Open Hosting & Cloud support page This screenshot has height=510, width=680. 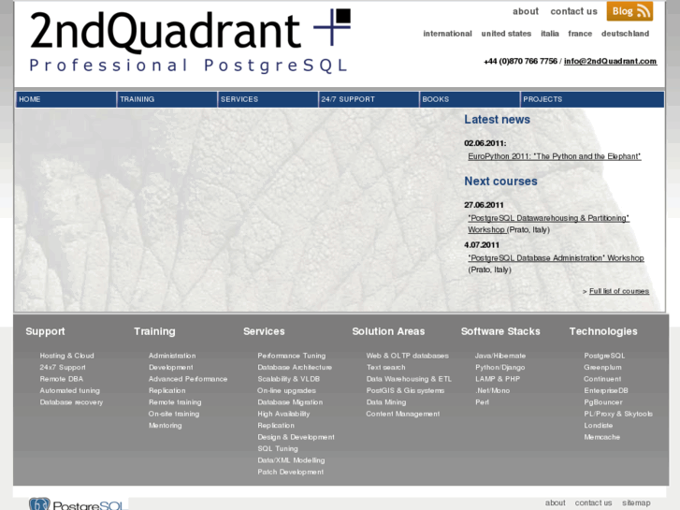66,356
